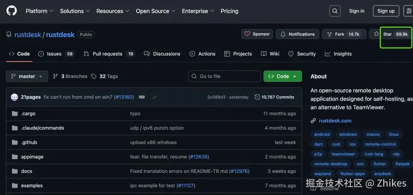This screenshot has height=195, width=413.
Task: Click the 21pages author avatar
Action: (15, 97)
